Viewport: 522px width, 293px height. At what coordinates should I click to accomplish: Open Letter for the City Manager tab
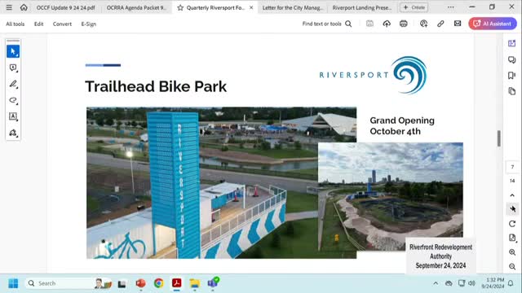(x=293, y=7)
